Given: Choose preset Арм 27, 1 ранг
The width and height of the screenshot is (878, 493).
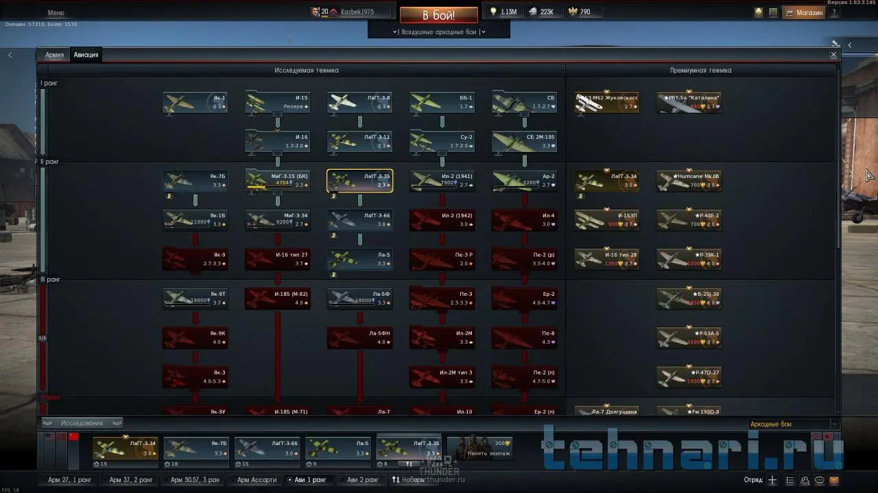Looking at the screenshot, I should tap(69, 480).
